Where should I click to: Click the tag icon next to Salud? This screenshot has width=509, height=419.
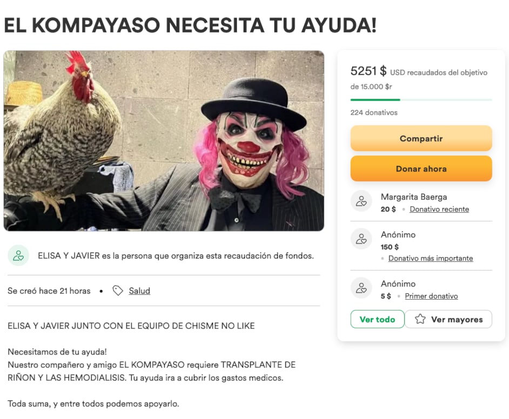[117, 290]
